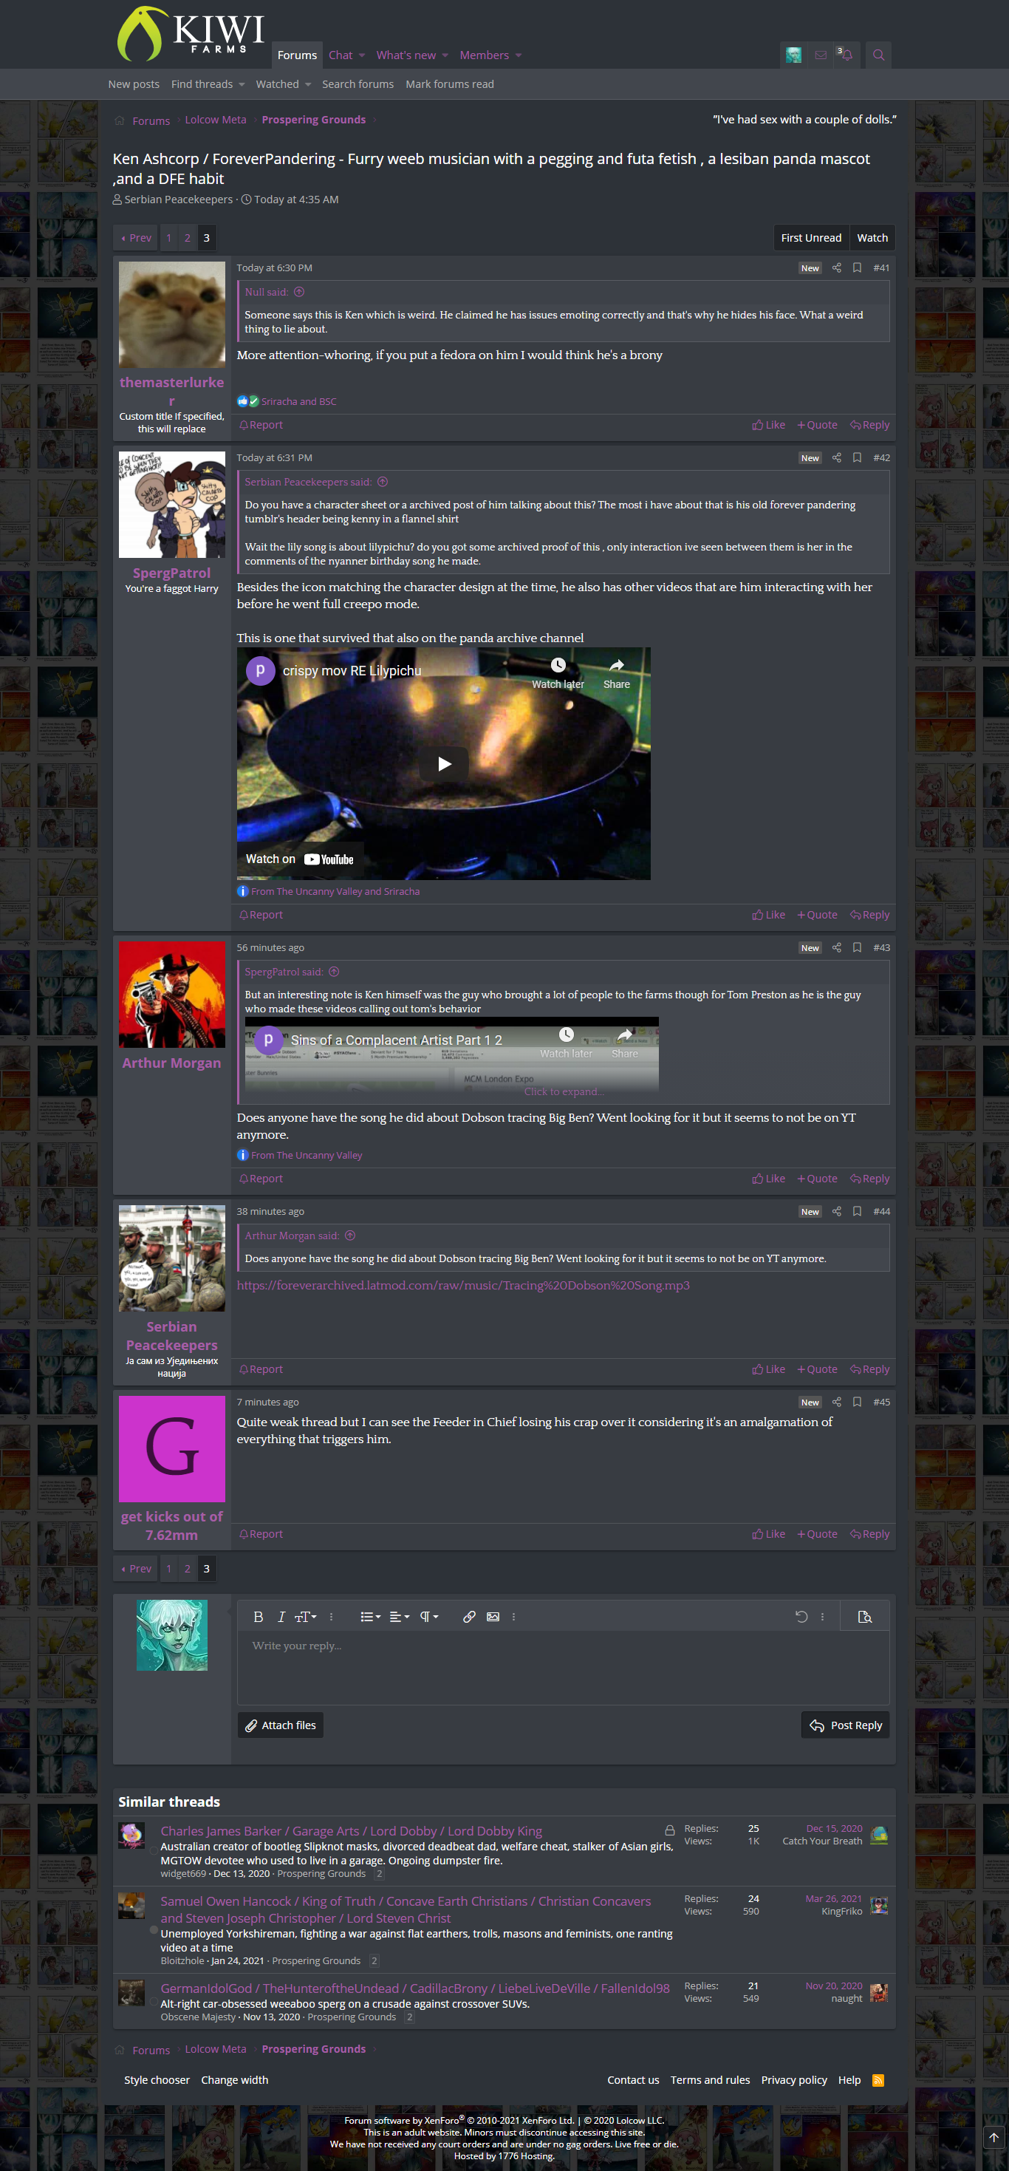The height and width of the screenshot is (2171, 1009).
Task: Open the Chat menu dropdown arrow
Action: click(x=362, y=55)
